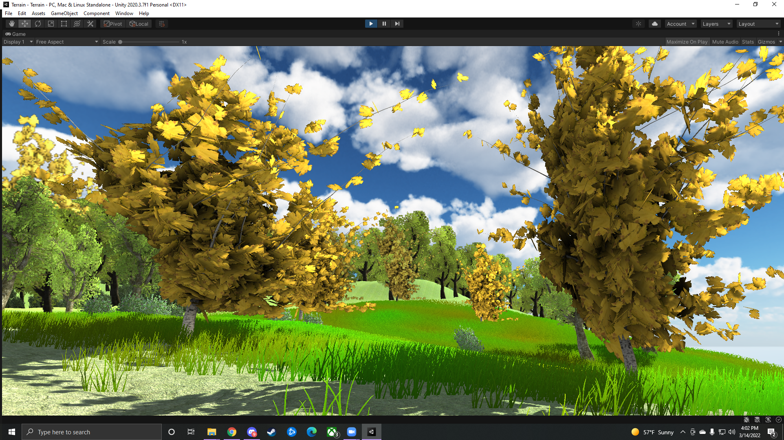Toggle the Local/Global handle rotation
Image resolution: width=784 pixels, height=440 pixels.
[x=139, y=24]
